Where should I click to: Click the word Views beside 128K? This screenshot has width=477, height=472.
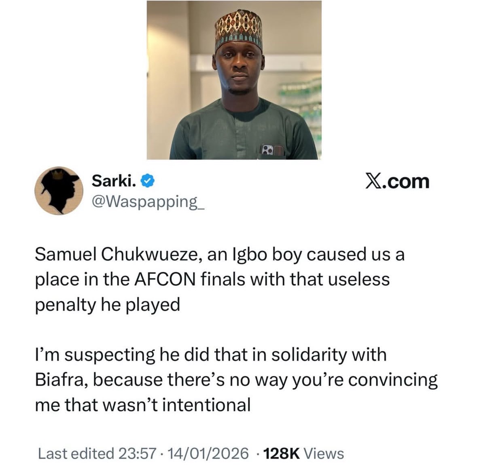[324, 453]
